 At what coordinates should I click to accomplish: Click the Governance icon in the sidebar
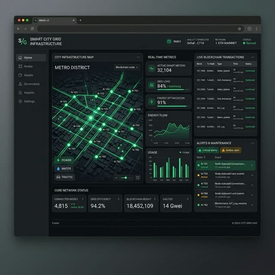(x=20, y=84)
